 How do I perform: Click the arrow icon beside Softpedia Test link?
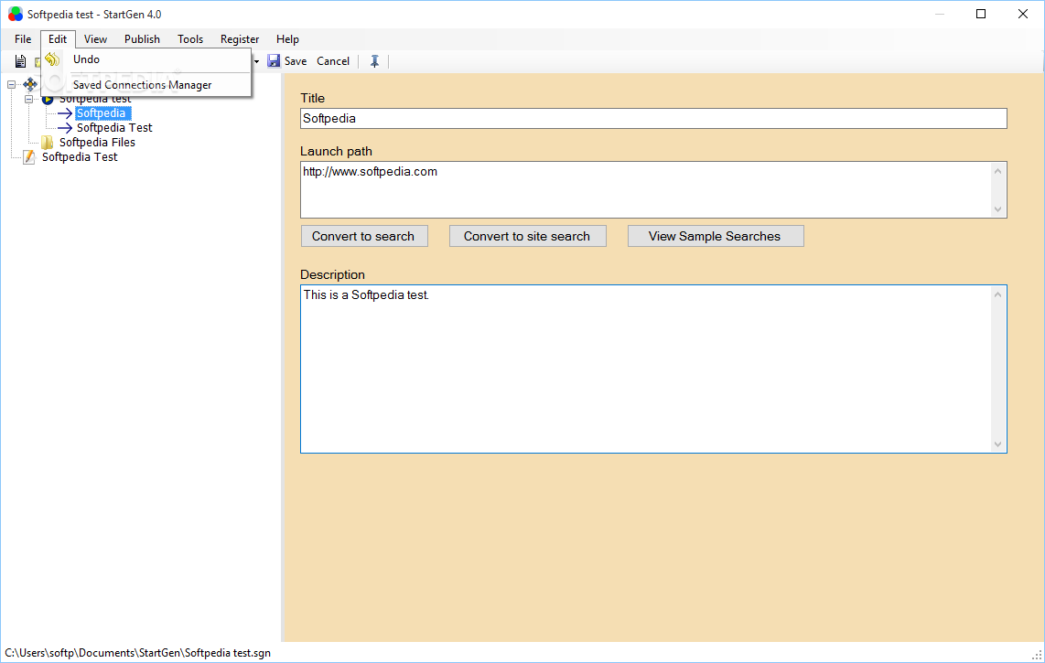[65, 128]
